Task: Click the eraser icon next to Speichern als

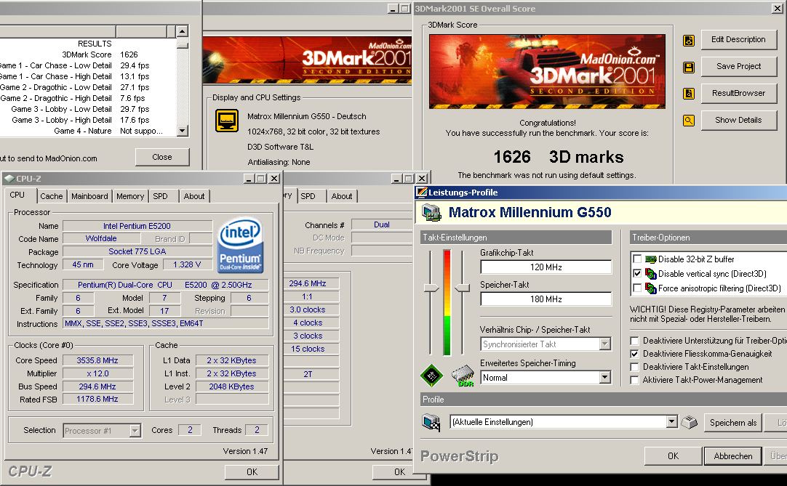Action: (689, 422)
